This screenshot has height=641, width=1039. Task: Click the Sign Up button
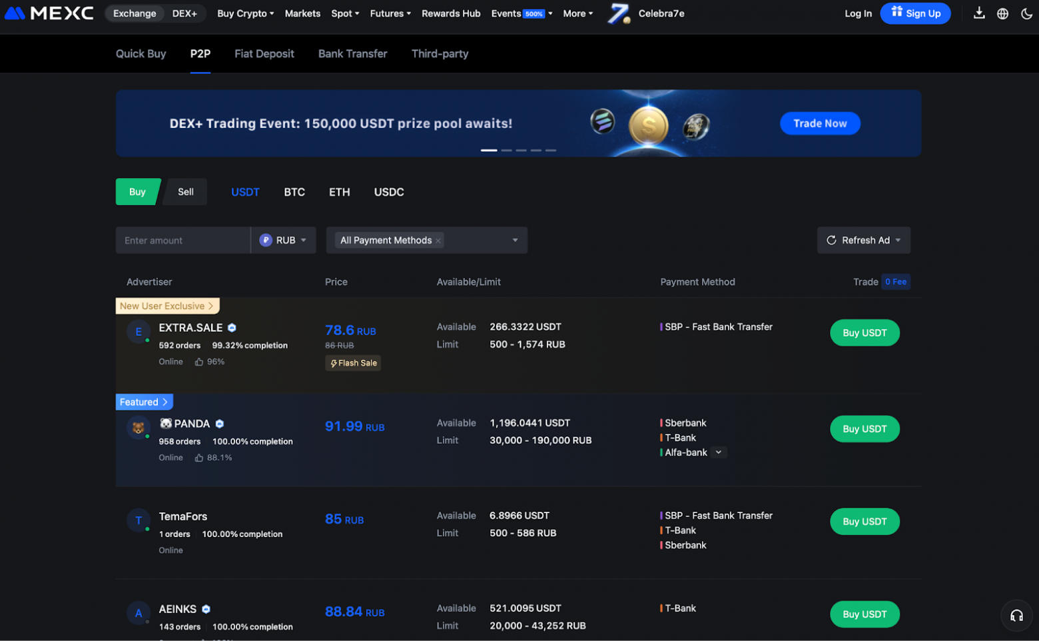tap(915, 13)
